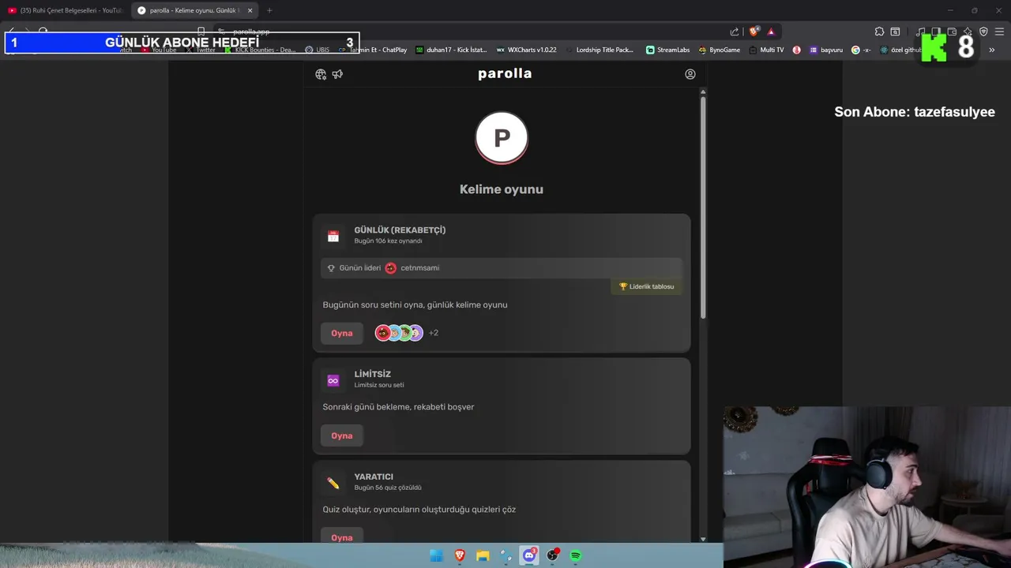Open the duhan17 - Kick bookmark

(452, 50)
